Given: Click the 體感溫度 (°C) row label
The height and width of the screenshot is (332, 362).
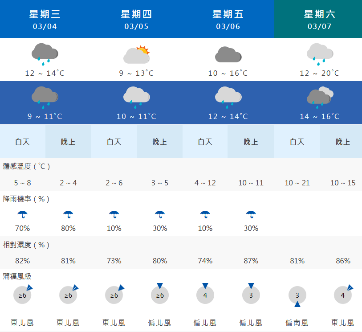Looking at the screenshot, I should pos(26,166).
